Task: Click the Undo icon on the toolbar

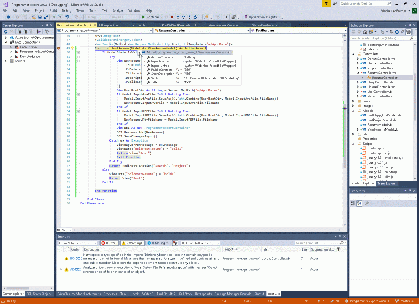Action: pyautogui.click(x=66, y=16)
